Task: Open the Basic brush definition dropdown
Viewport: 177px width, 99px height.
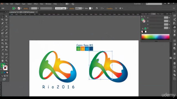Action: (x=67, y=9)
